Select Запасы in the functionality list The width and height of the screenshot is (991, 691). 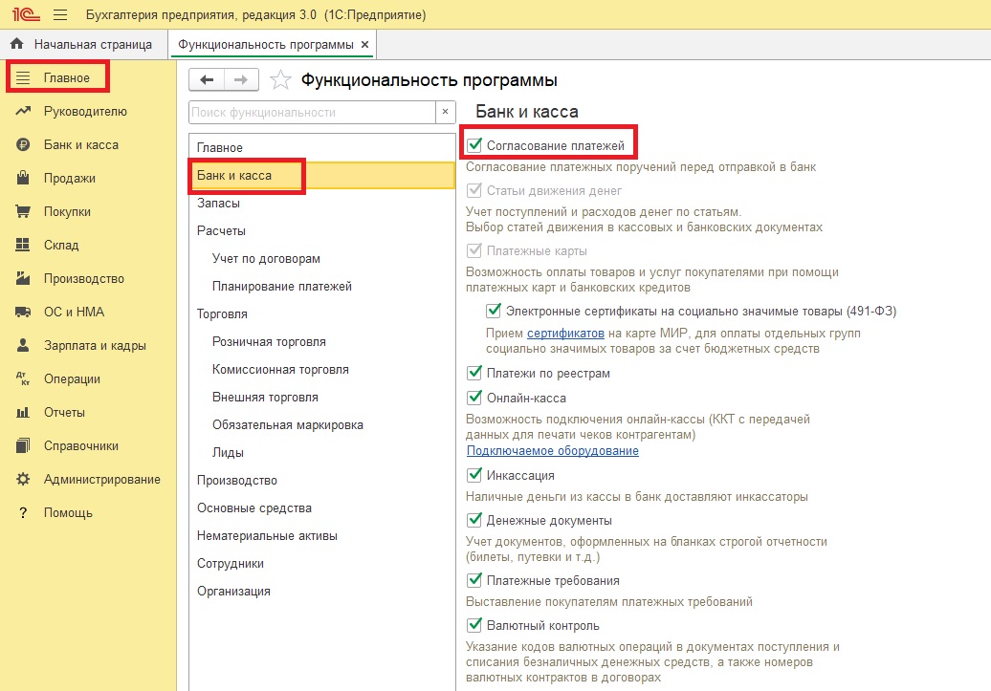tap(321, 203)
